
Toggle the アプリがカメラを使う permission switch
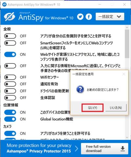pos(10,133)
